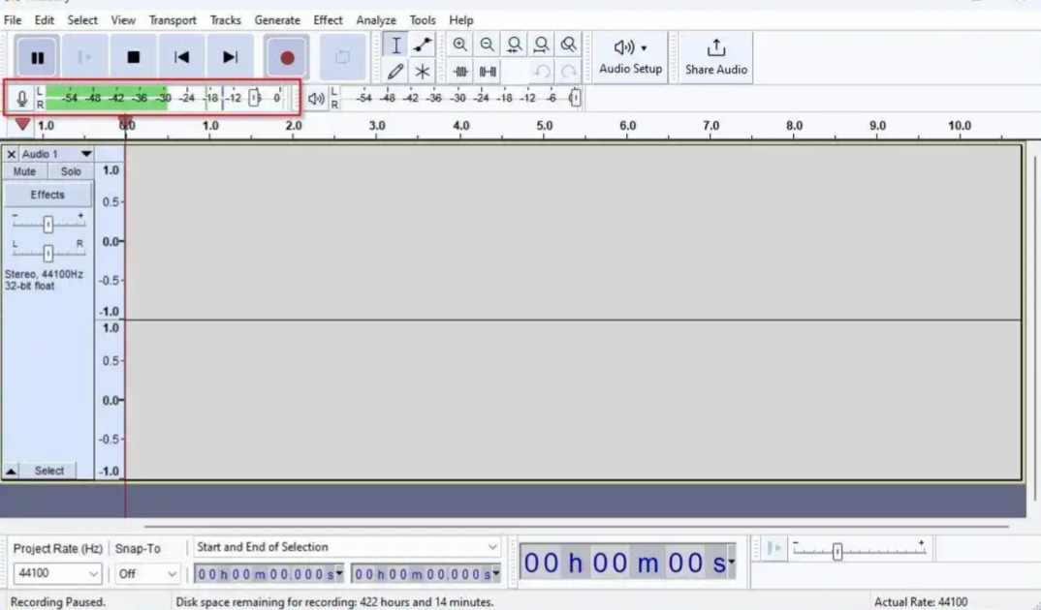The width and height of the screenshot is (1041, 610).
Task: Fit project to width
Action: click(x=541, y=45)
